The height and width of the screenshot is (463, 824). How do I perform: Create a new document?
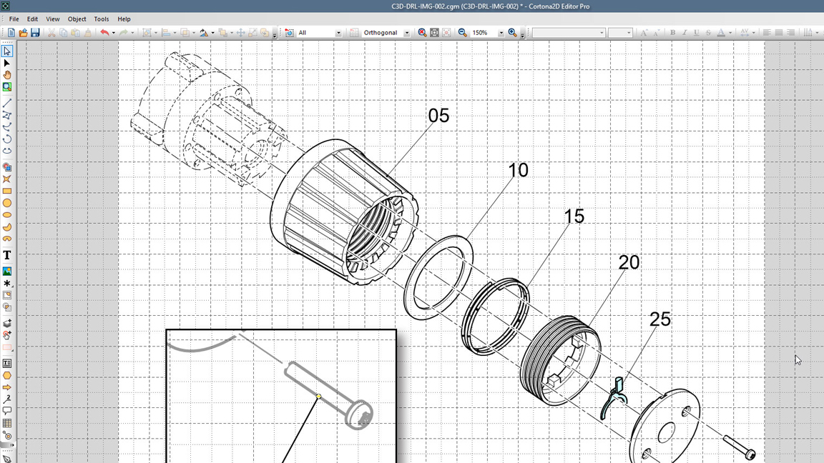[11, 33]
